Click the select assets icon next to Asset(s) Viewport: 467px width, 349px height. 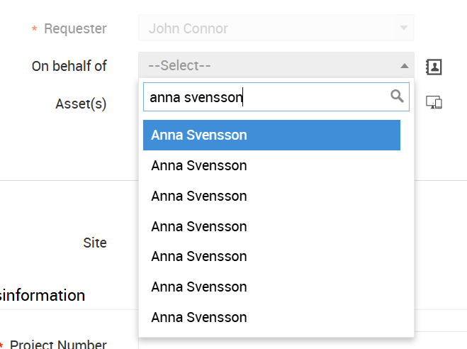coord(434,102)
